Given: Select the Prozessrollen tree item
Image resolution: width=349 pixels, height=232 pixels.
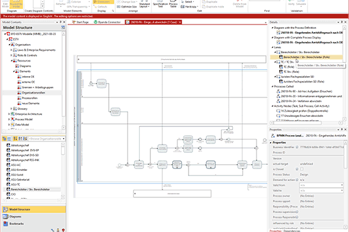Looking at the screenshot, I should (x=28, y=98).
